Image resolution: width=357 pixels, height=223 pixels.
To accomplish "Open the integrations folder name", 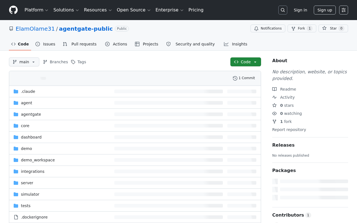I will tap(33, 171).
